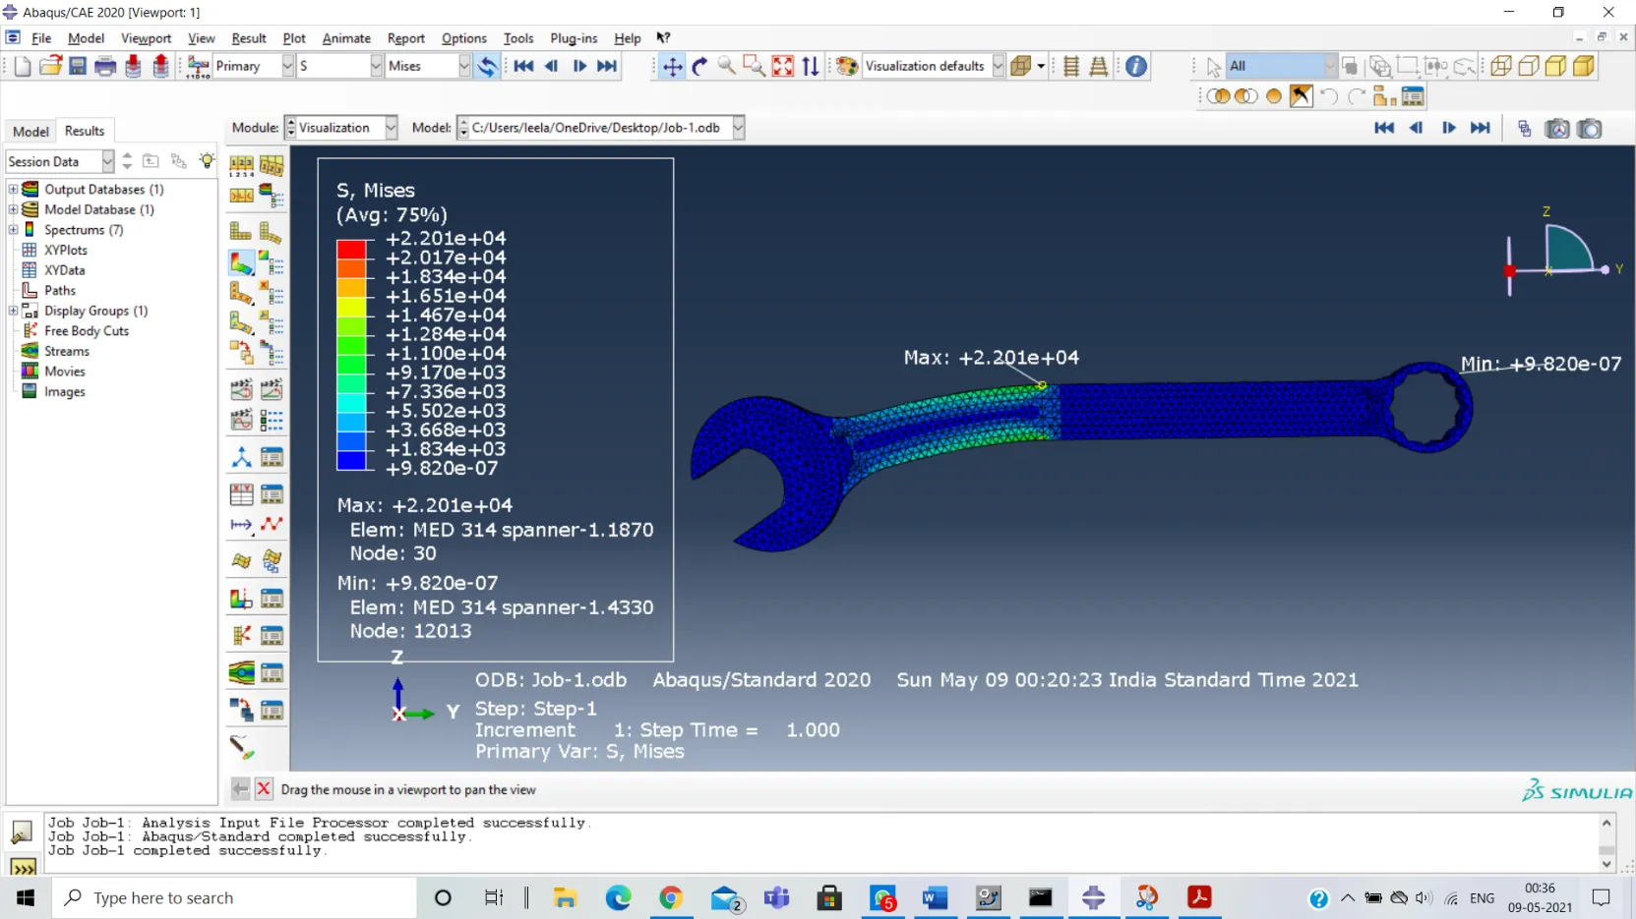Screen dimensions: 1636x919
Task: Select the Rotate View tool
Action: click(x=699, y=66)
